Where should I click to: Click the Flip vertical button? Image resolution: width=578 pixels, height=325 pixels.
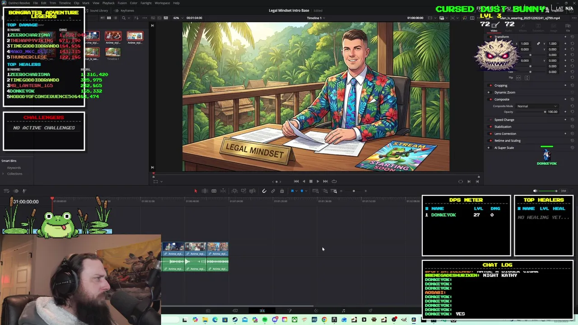[527, 78]
